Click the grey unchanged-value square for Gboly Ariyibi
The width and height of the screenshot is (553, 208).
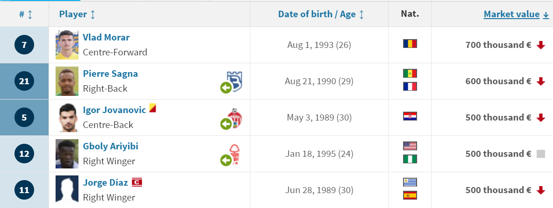point(541,154)
